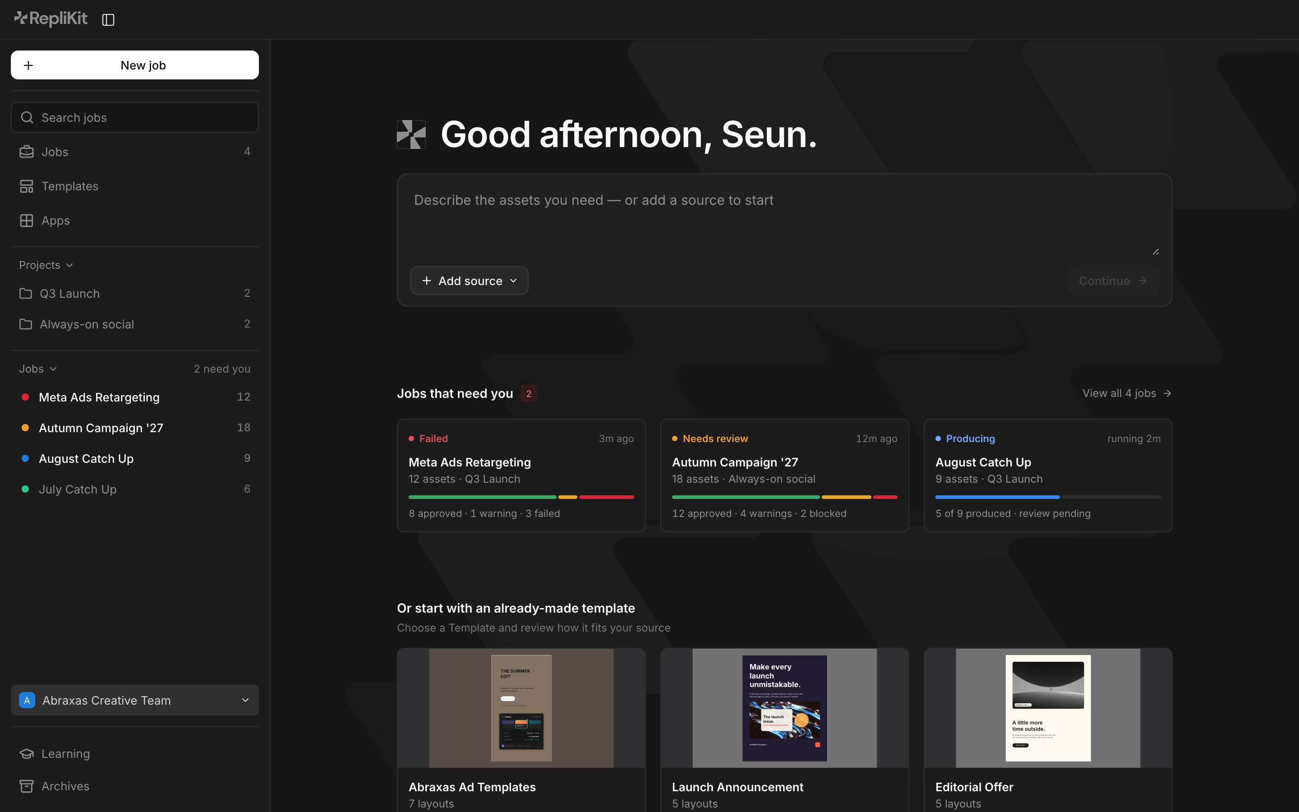1299x812 pixels.
Task: Open the Abraxas Creative Team switcher
Action: pyautogui.click(x=135, y=700)
